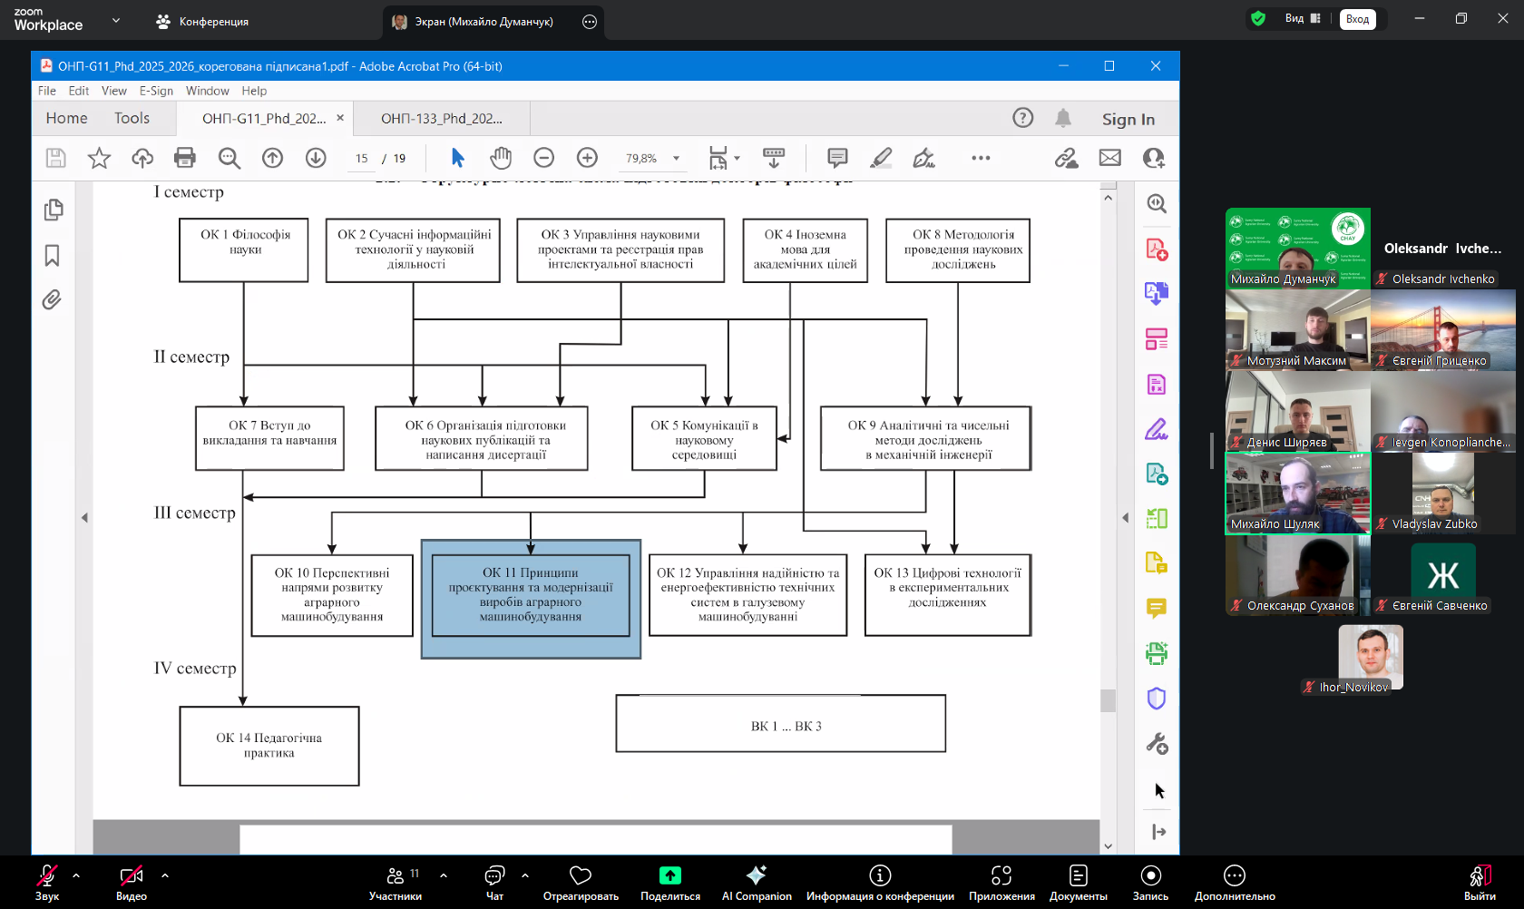
Task: Open the Page Thumbnails panel icon
Action: (53, 210)
